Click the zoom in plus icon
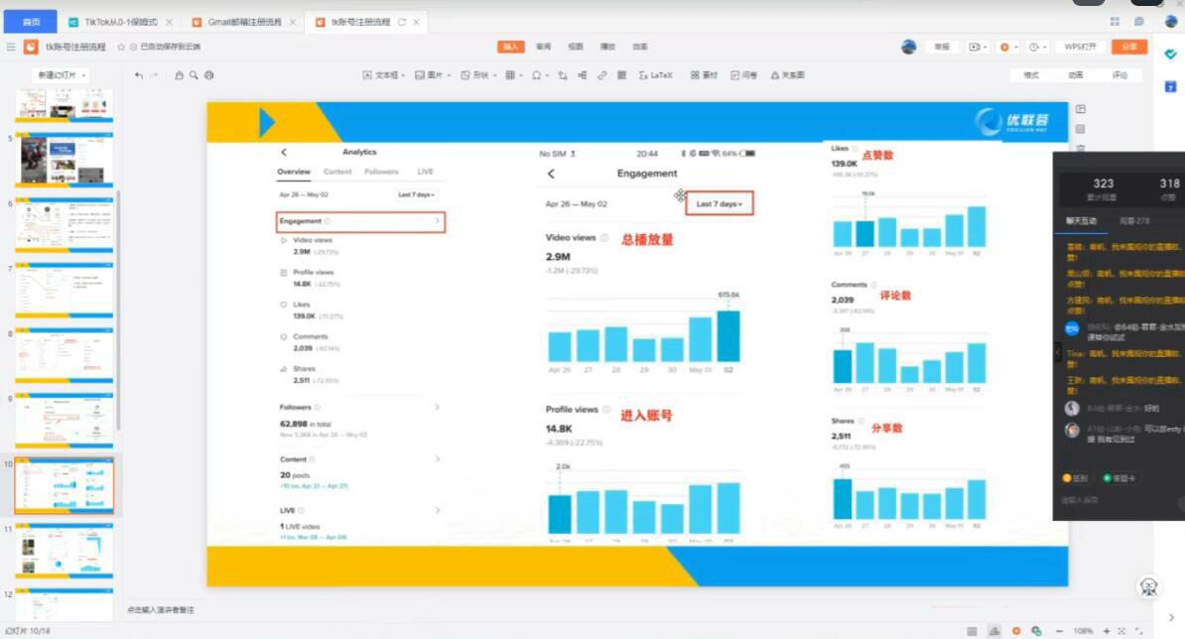Viewport: 1185px width, 639px height. (x=1107, y=631)
